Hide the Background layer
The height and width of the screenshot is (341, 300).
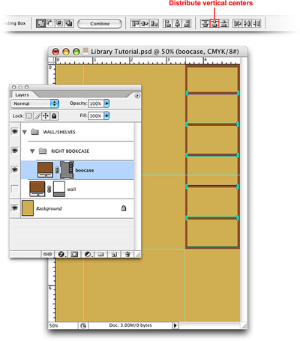pos(15,208)
